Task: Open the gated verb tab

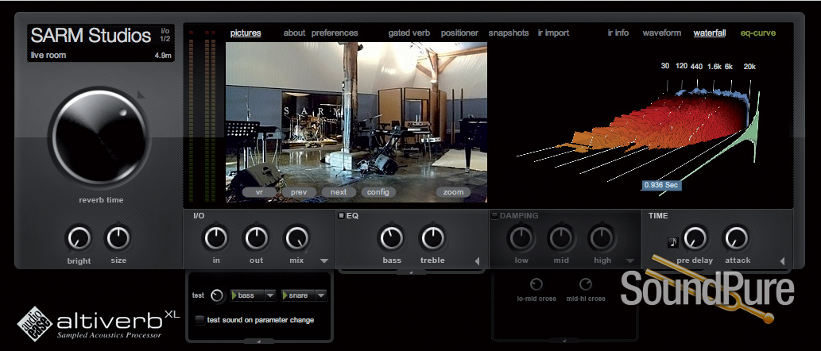Action: pyautogui.click(x=409, y=33)
